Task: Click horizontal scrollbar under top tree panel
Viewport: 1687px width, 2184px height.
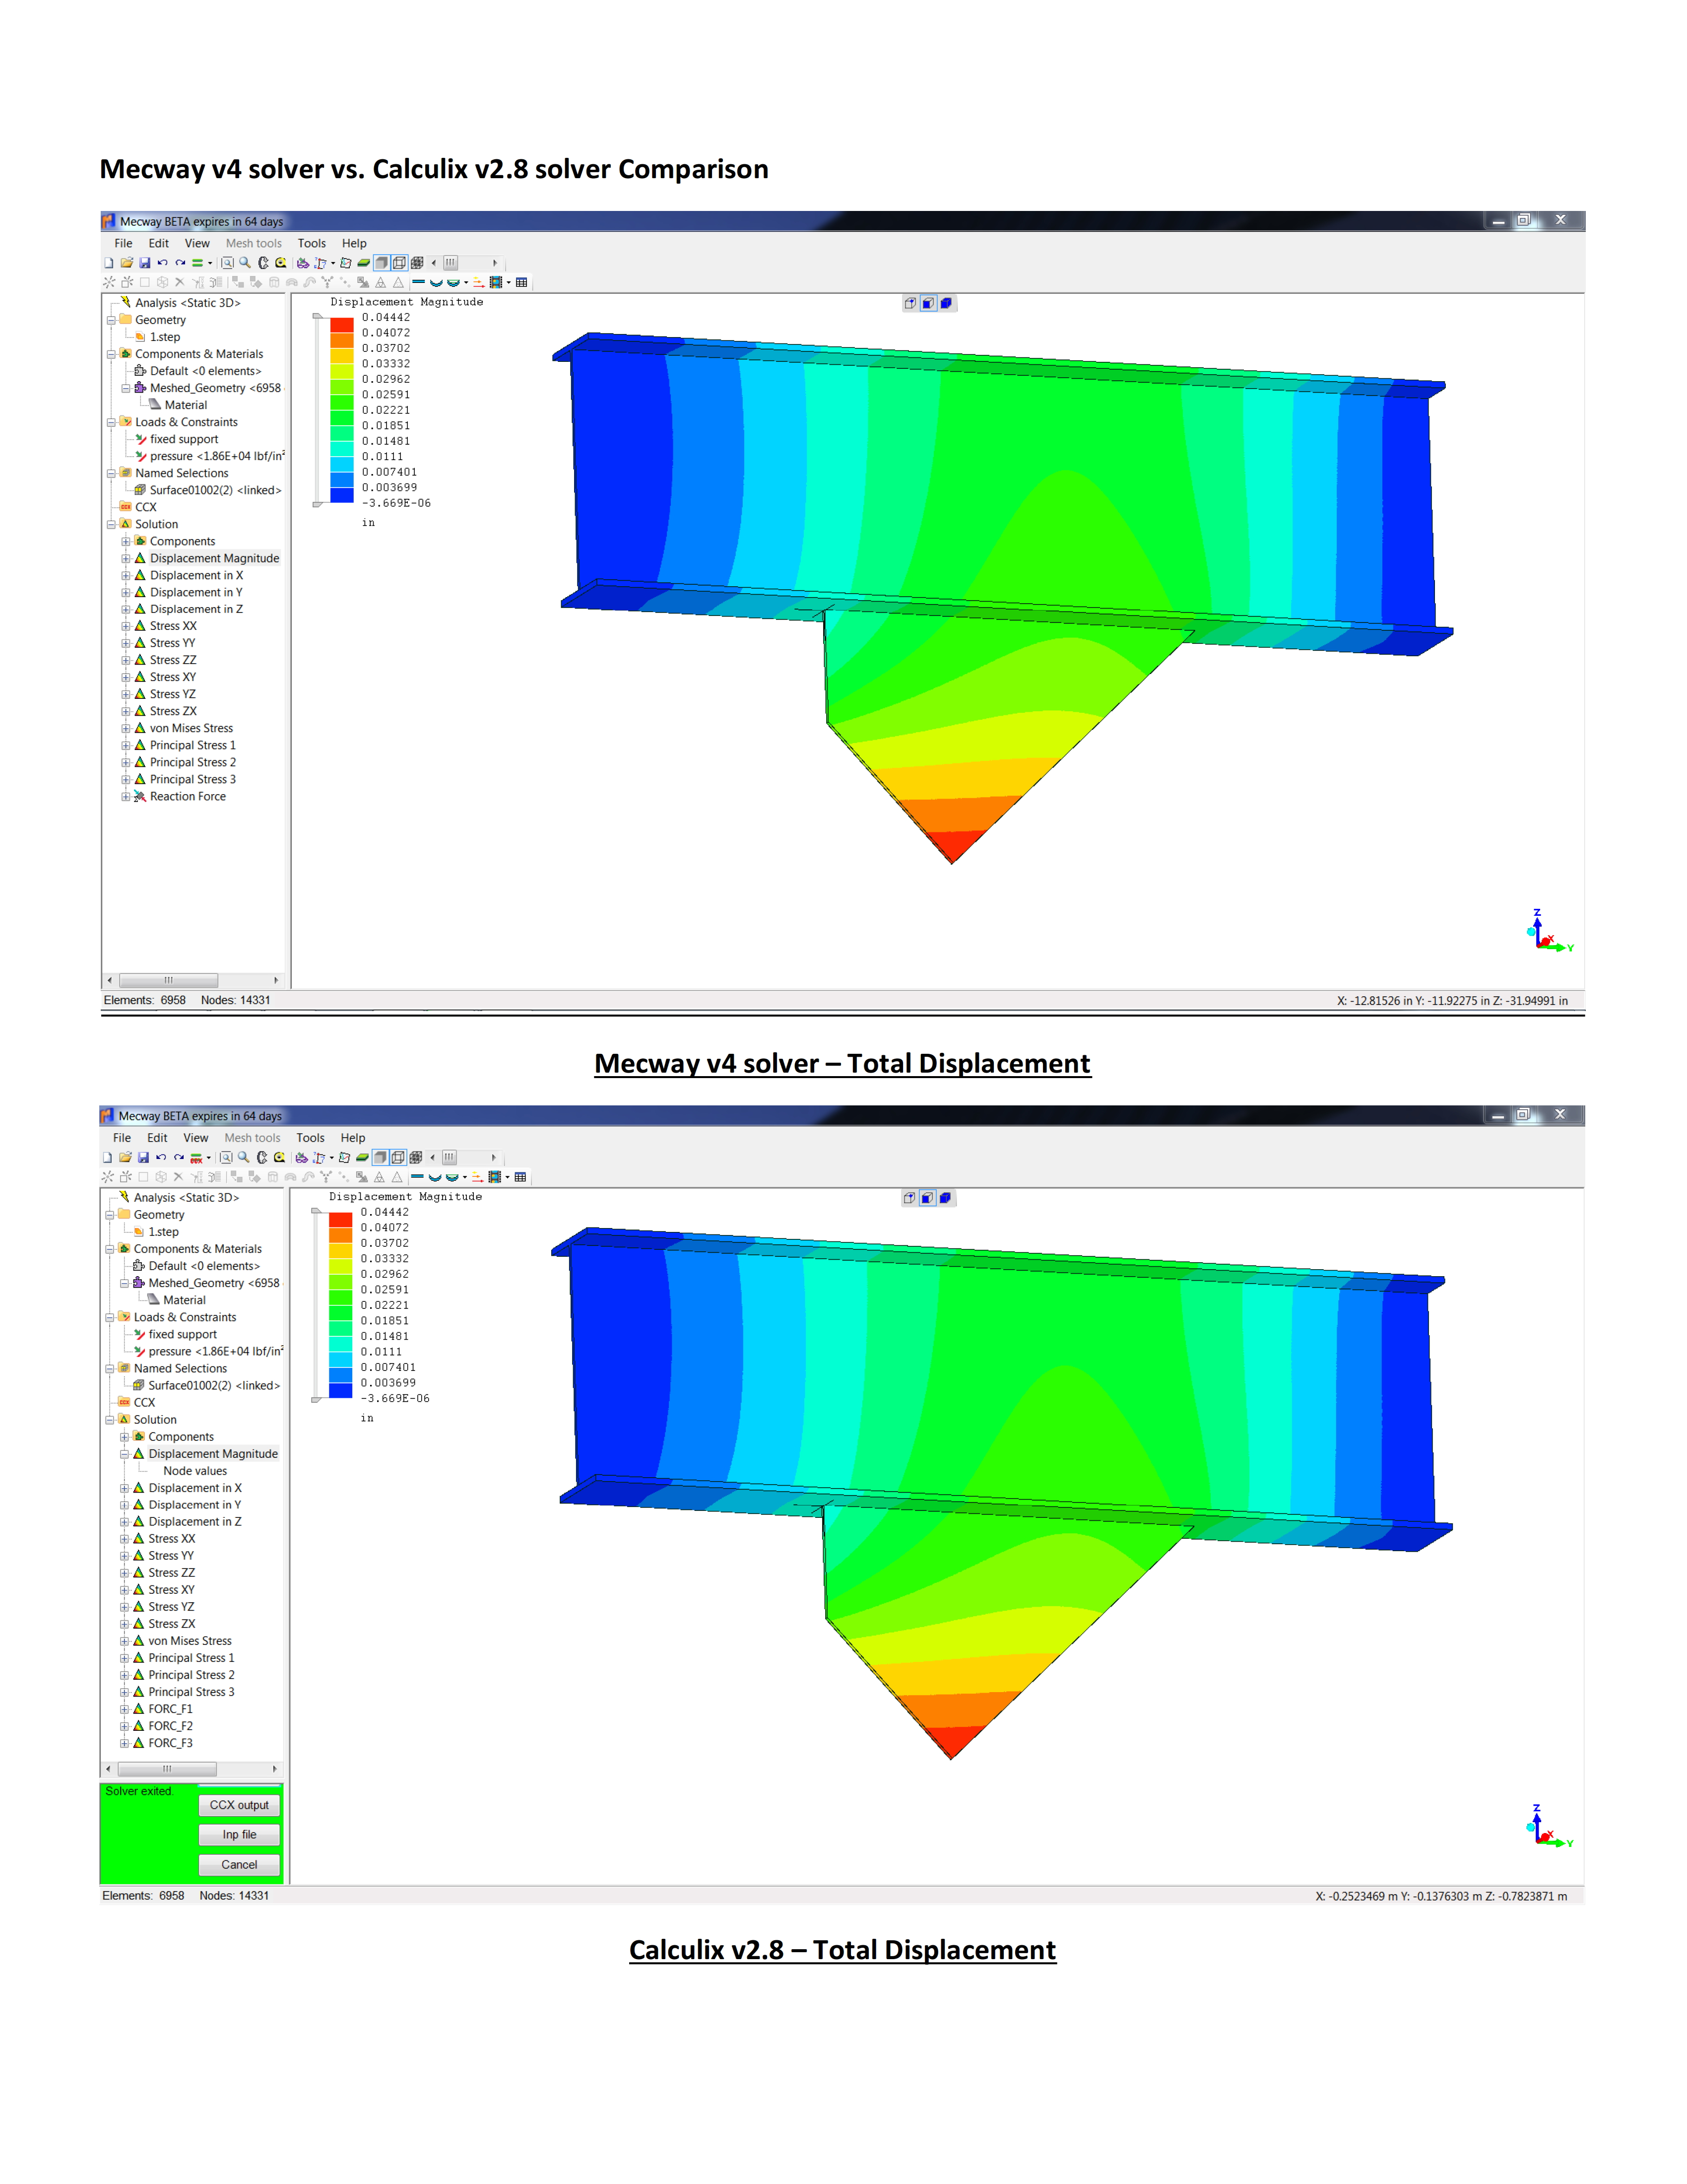Action: (x=194, y=981)
